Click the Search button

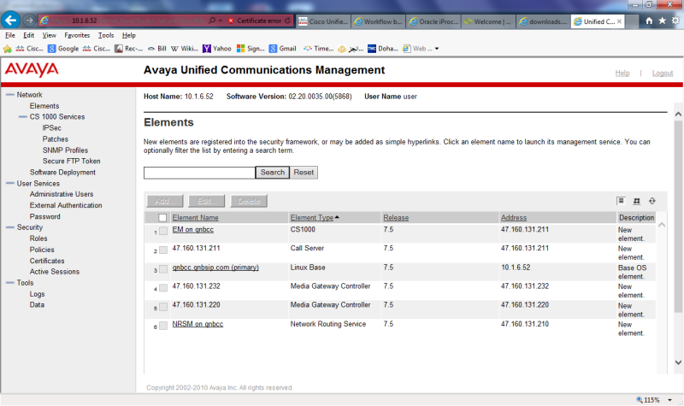point(272,173)
